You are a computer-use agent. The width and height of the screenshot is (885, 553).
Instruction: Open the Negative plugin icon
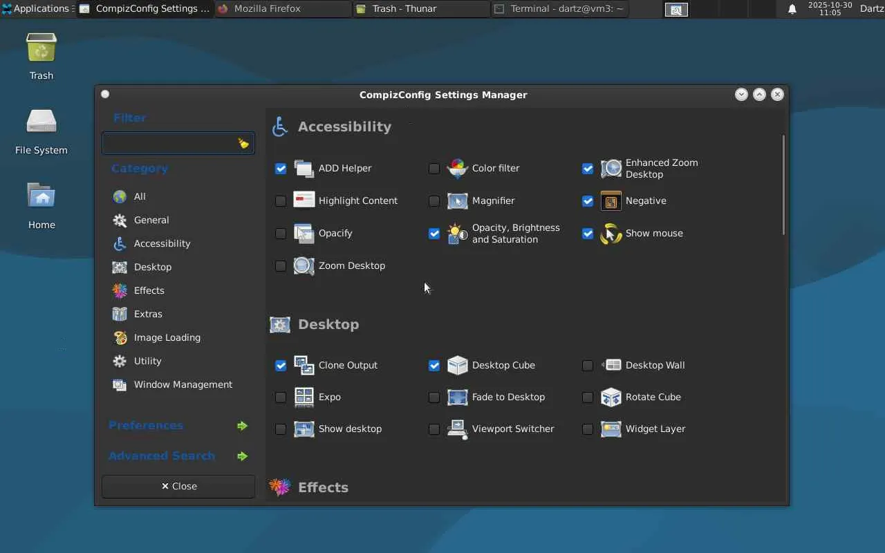[611, 200]
